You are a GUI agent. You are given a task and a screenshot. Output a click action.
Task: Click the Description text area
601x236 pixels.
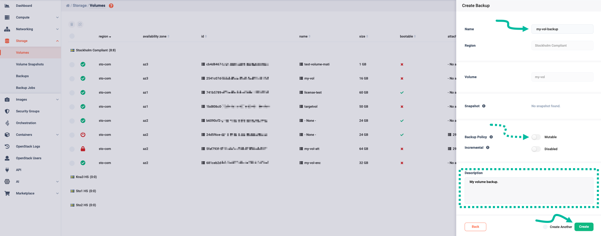click(529, 191)
